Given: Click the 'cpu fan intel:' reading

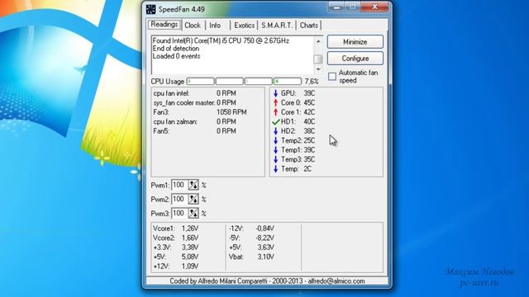Looking at the screenshot, I should coord(195,93).
